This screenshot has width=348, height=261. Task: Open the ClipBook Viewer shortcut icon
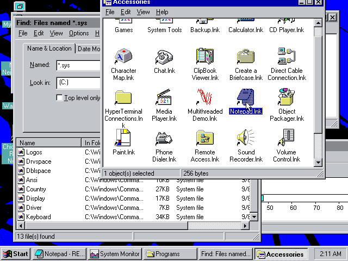point(205,56)
